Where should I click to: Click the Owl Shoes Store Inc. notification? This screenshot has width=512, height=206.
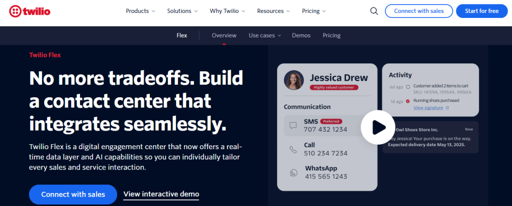430,137
